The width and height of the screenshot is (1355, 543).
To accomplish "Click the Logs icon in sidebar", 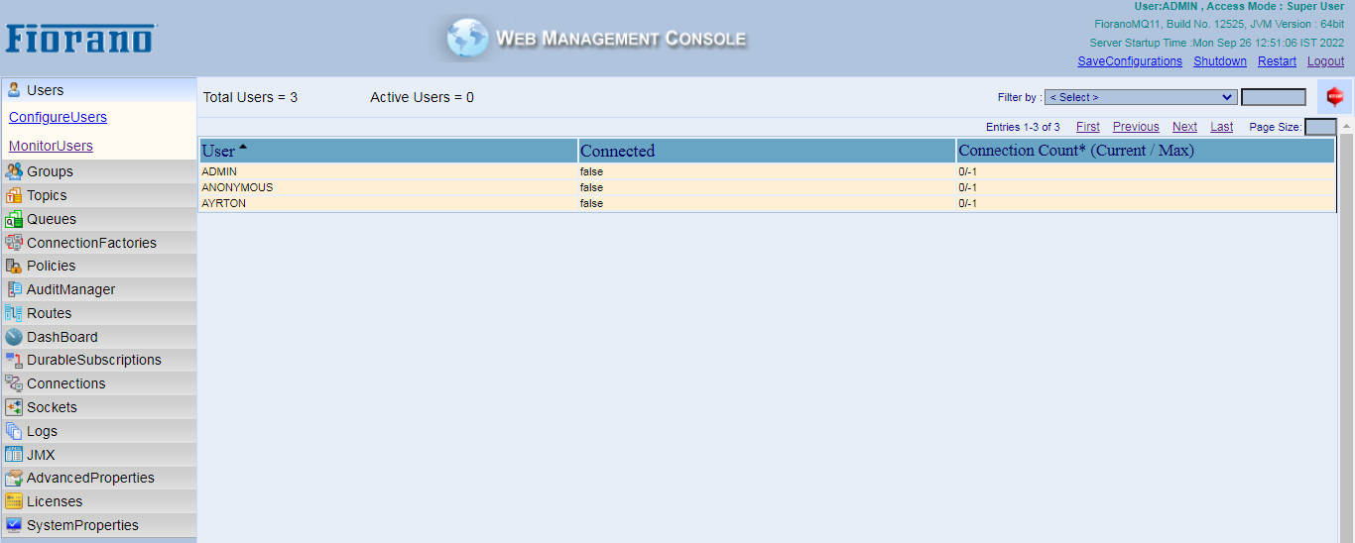I will 14,431.
